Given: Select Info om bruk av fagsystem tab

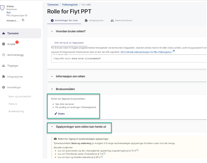Looking at the screenshot, I should pyautogui.click(x=69, y=43).
